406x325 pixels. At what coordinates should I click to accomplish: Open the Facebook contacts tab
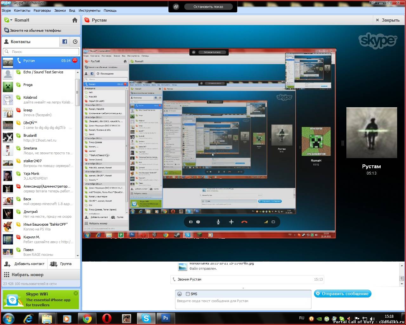click(65, 42)
